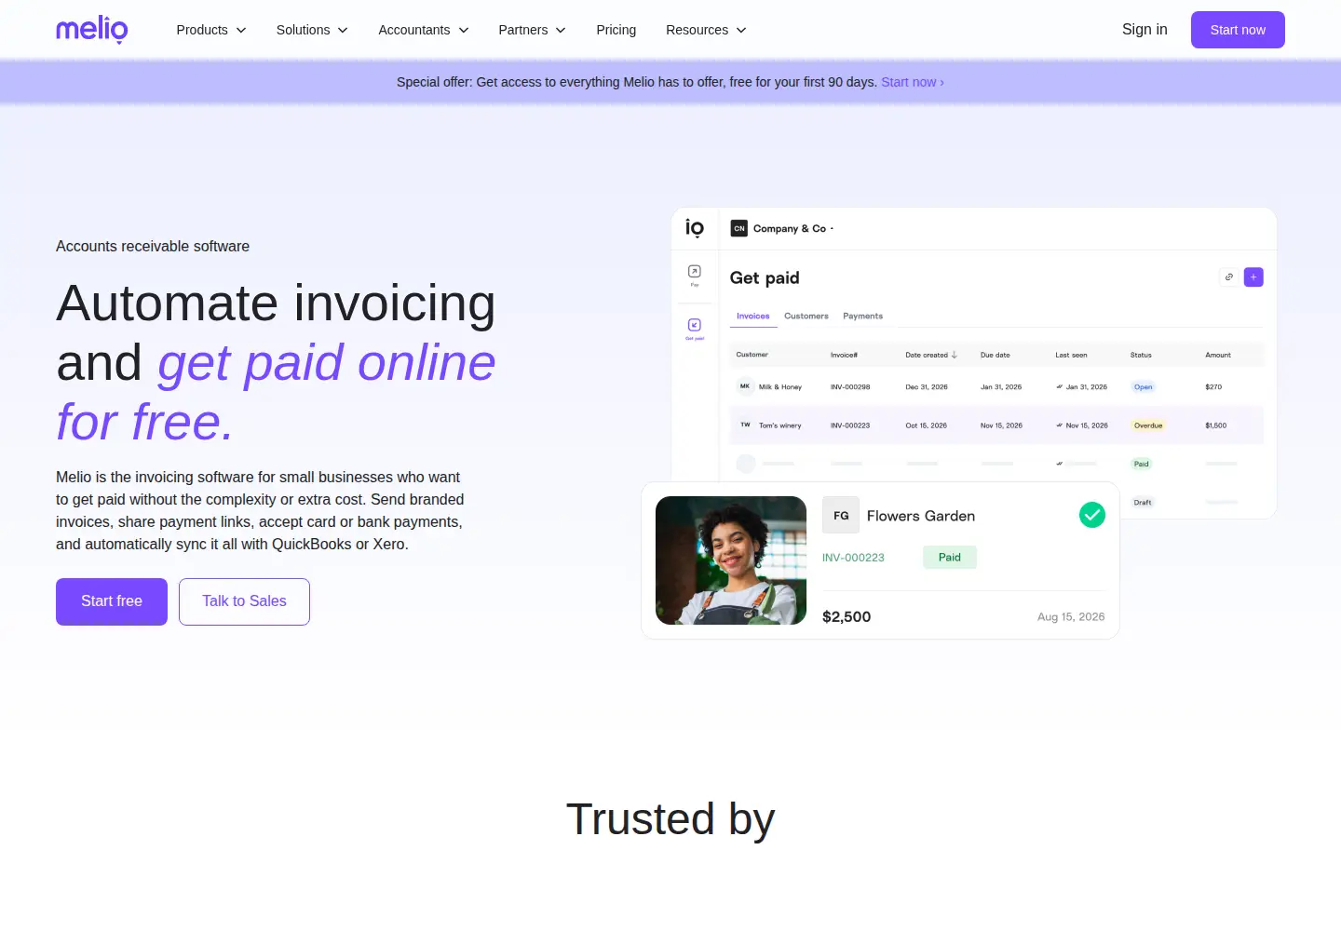1341x931 pixels.
Task: Click the $1,500 amount
Action: pyautogui.click(x=1216, y=425)
